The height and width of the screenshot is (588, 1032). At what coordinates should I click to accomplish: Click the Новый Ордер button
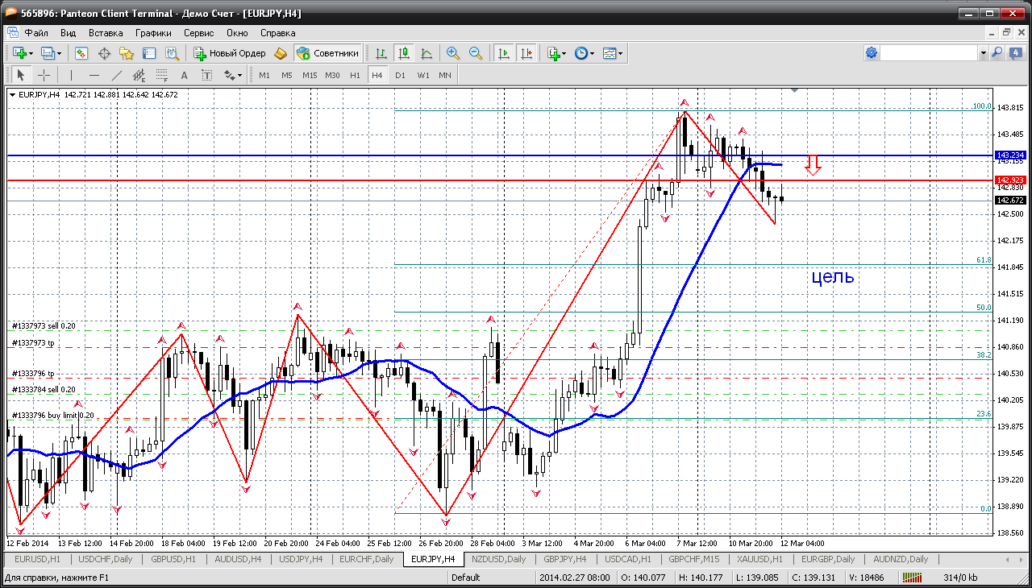point(230,53)
